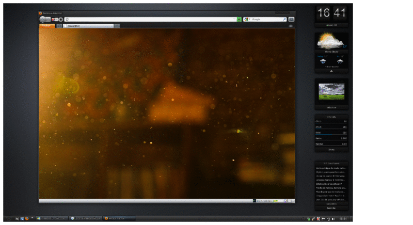Focus the Firefox address bar

150,20
